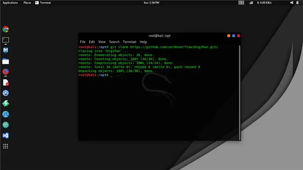
Task: Open the terminal File menu
Action: coord(83,42)
